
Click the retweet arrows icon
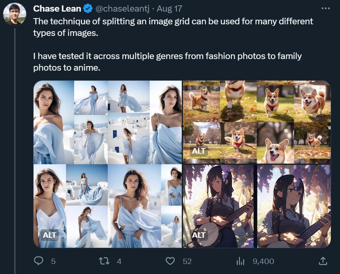[x=104, y=261]
